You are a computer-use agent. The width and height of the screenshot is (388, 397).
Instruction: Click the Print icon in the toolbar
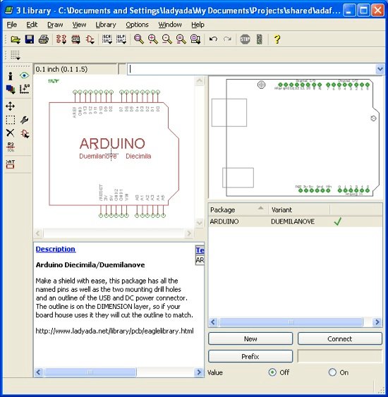44,39
